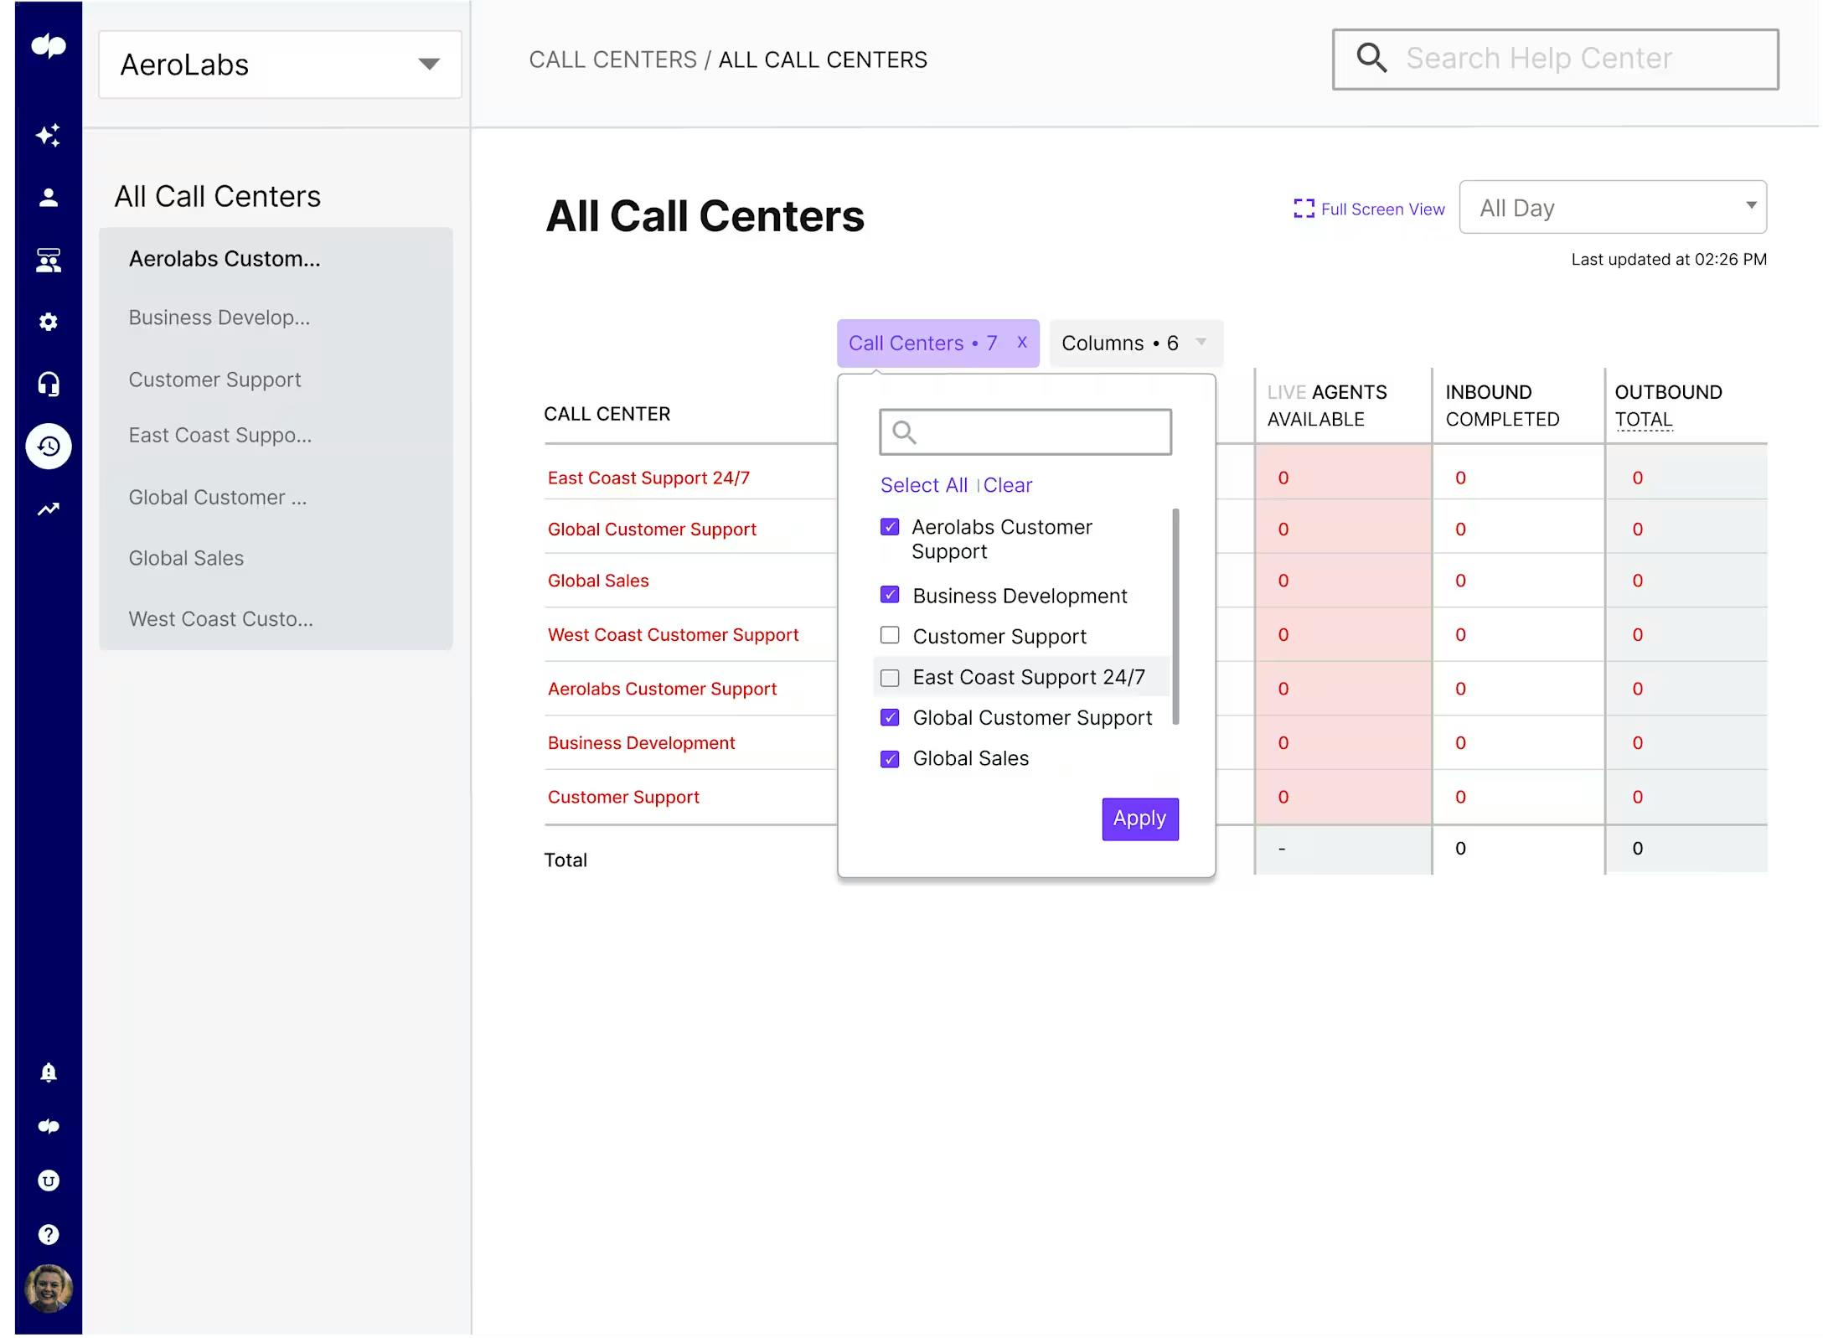Open the All Day time range dropdown

pos(1612,207)
